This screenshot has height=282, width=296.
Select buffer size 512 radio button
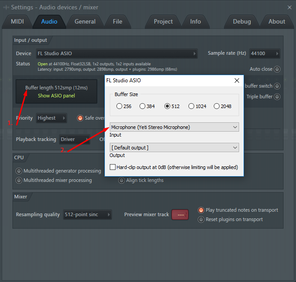click(x=167, y=106)
